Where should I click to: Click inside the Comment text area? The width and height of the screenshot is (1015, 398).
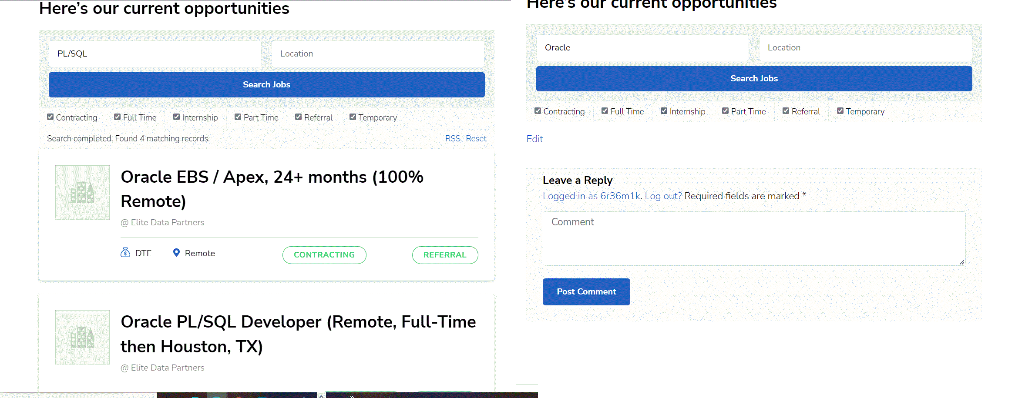(x=754, y=238)
